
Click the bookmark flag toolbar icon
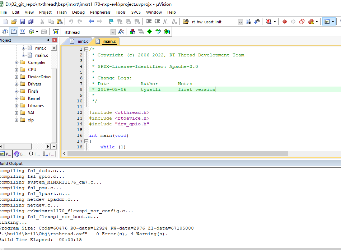(111, 22)
